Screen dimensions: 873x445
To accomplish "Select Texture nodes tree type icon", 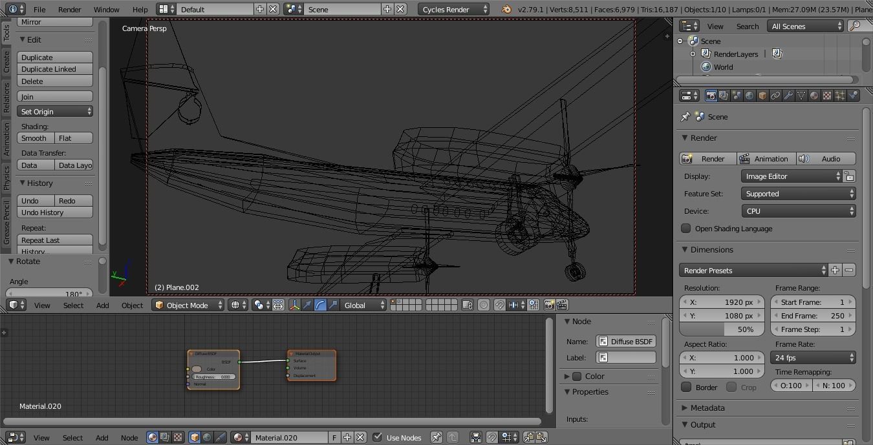I will [x=178, y=437].
